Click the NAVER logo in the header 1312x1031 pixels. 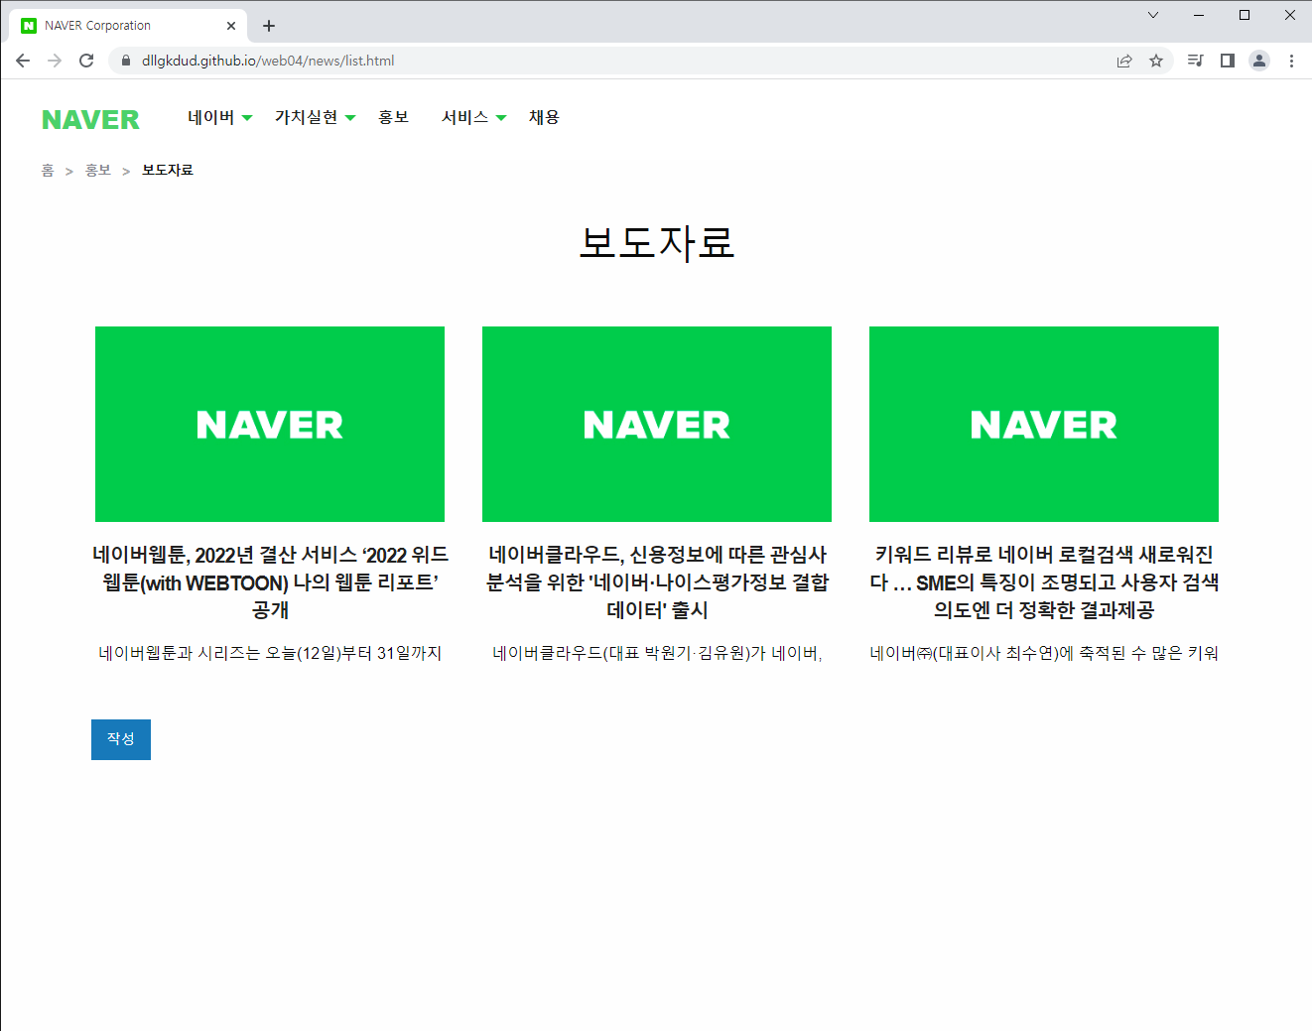(90, 119)
